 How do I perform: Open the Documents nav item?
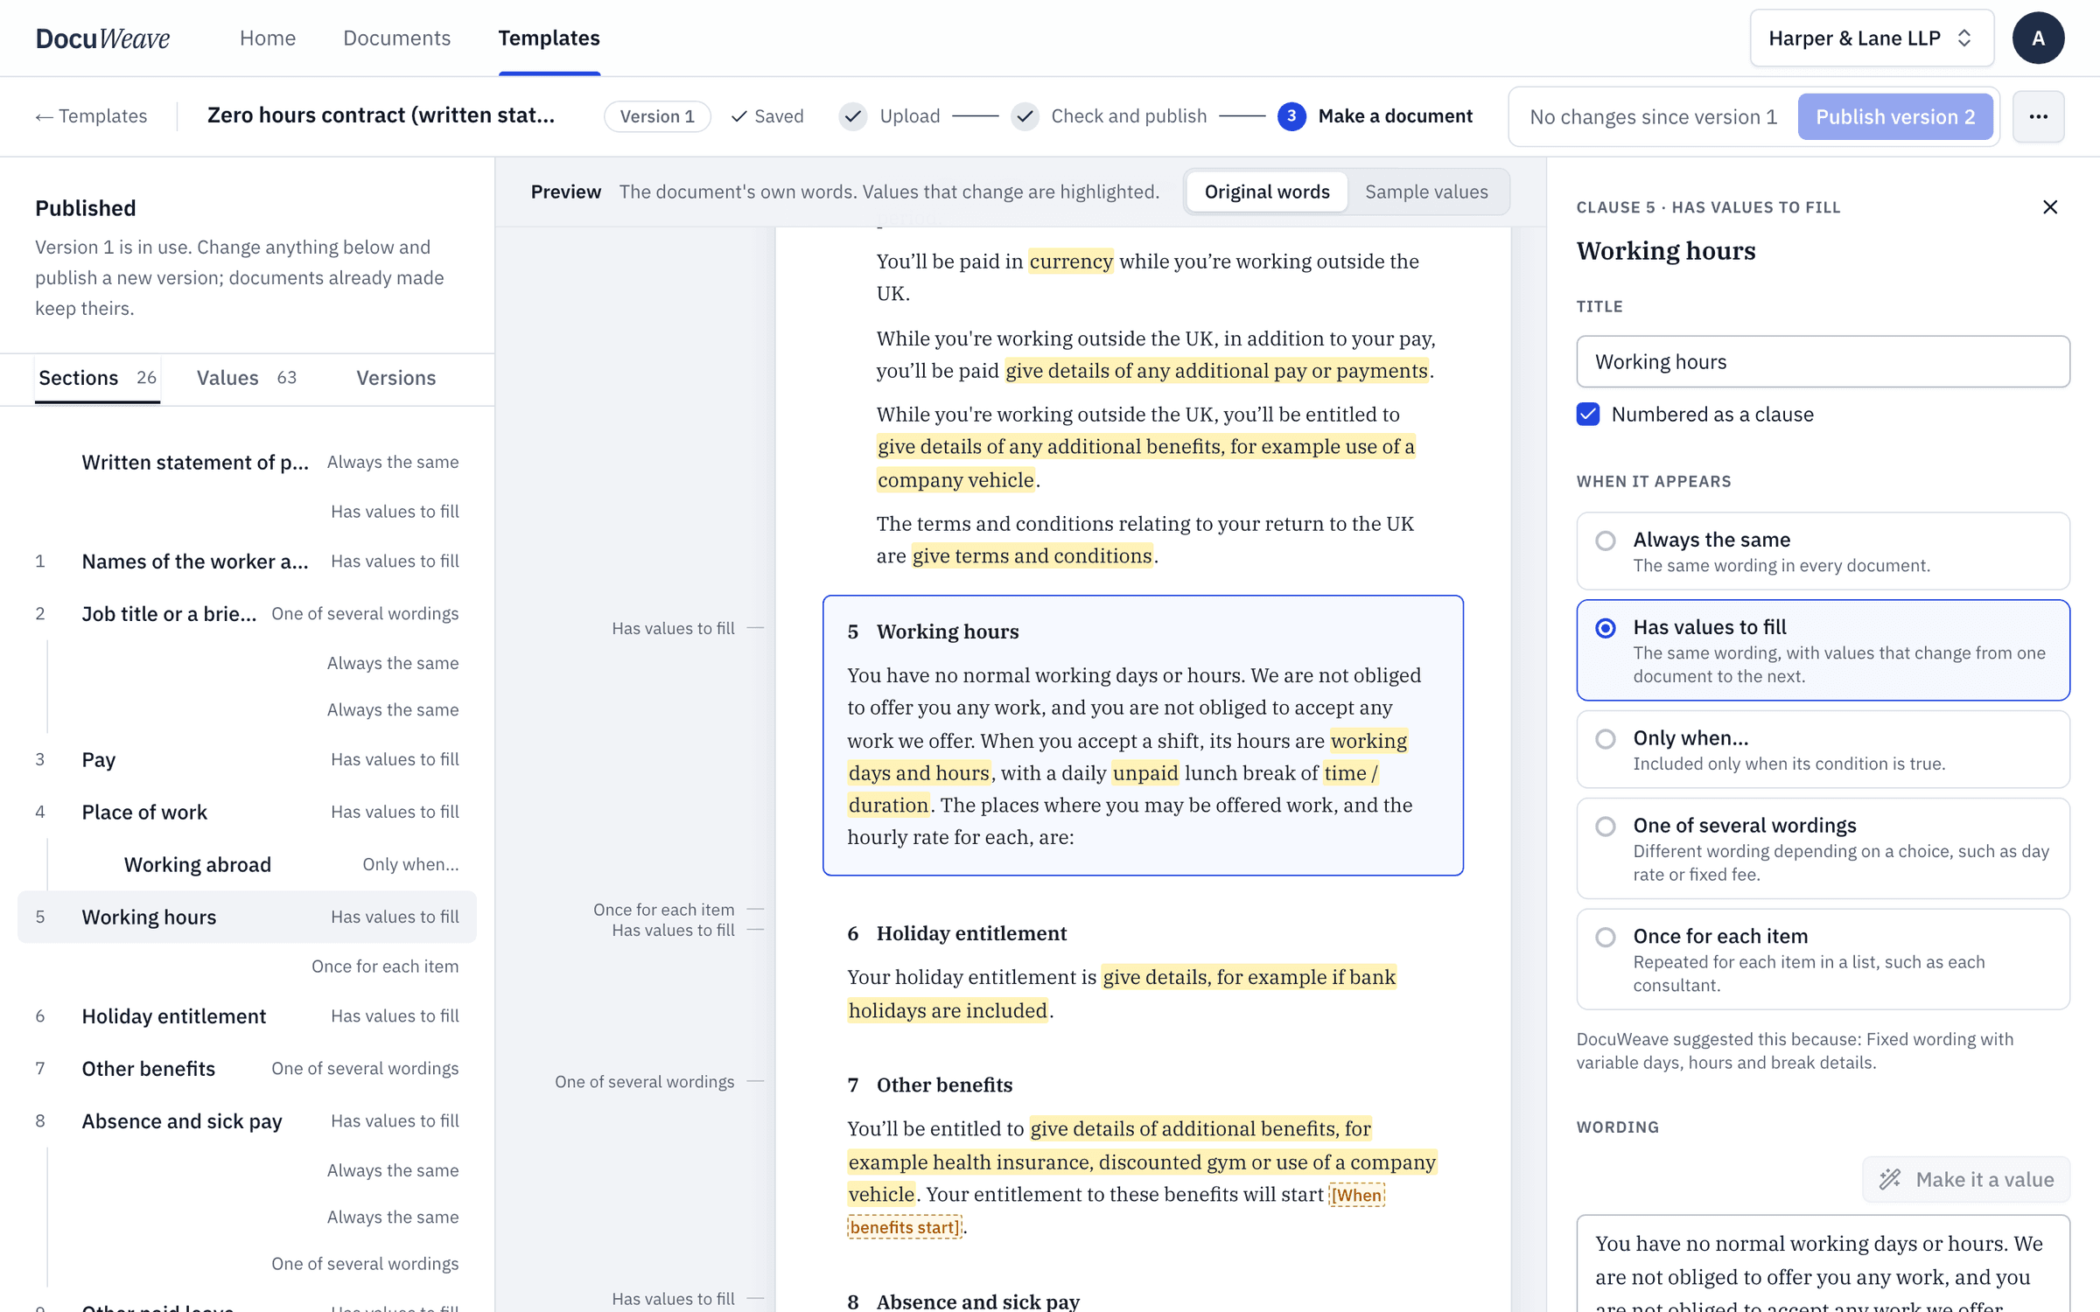coord(396,38)
